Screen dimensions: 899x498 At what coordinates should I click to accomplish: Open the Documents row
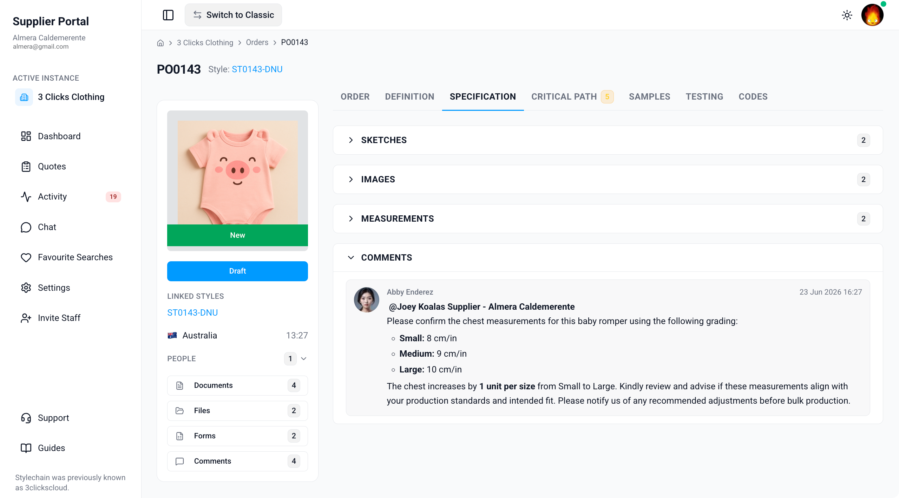[x=237, y=386]
